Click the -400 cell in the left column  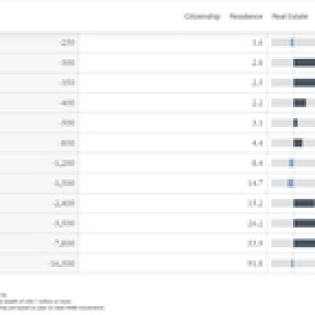(67, 103)
